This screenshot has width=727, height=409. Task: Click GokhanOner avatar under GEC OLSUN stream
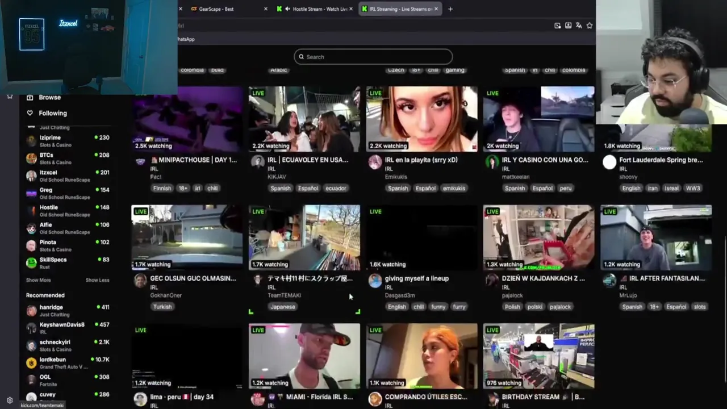click(x=140, y=281)
